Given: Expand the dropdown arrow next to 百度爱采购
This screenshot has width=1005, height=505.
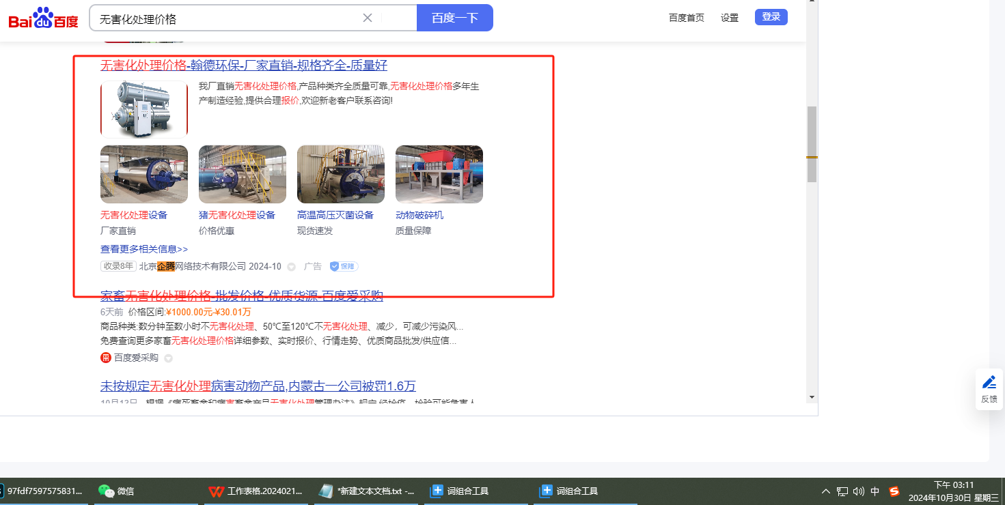Looking at the screenshot, I should tap(168, 358).
